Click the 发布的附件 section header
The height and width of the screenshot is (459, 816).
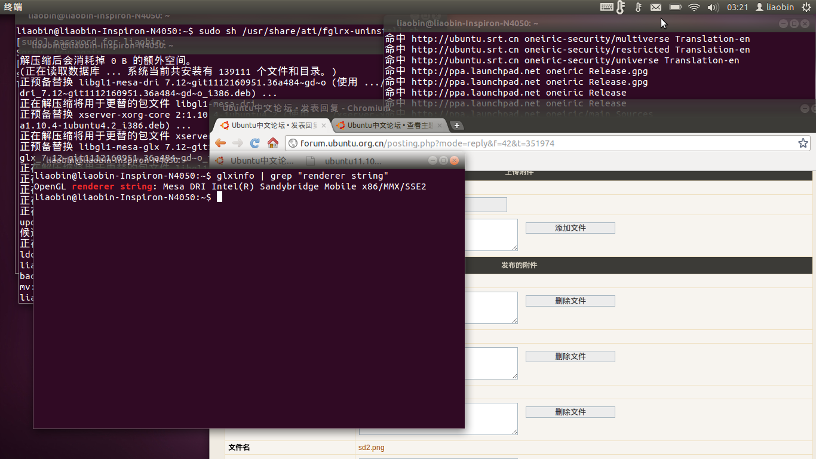coord(519,265)
